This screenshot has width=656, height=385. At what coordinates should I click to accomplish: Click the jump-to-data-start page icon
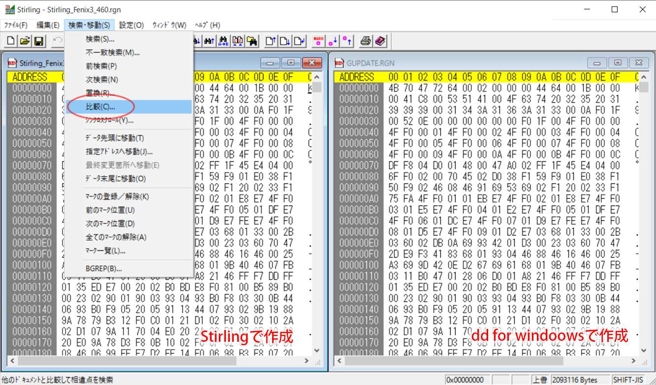[271, 41]
